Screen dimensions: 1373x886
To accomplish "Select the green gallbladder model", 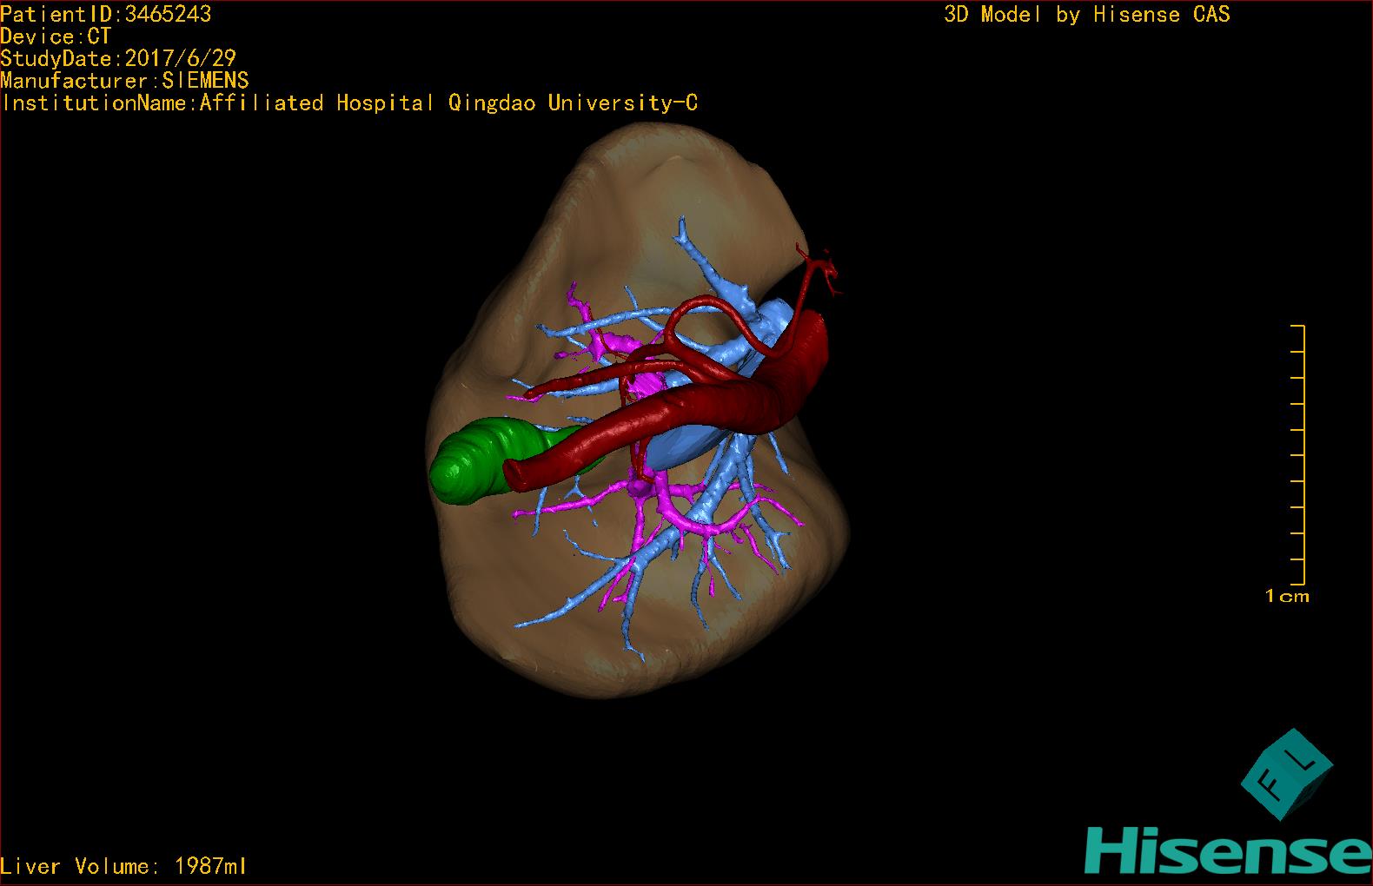I will (469, 459).
